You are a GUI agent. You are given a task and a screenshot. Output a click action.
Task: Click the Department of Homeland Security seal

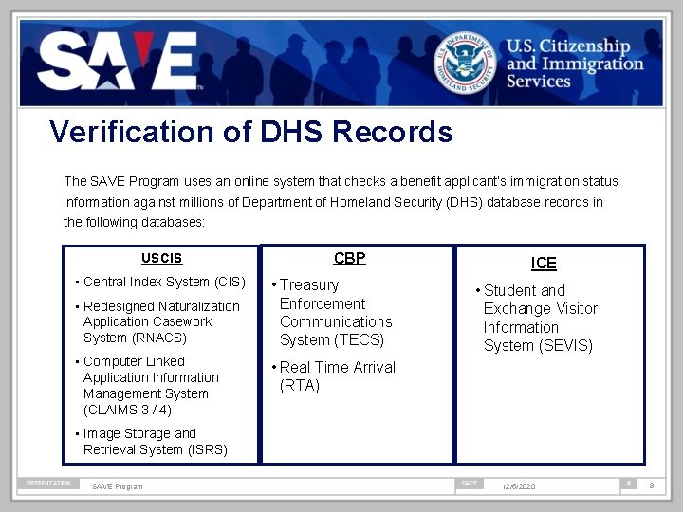coord(465,63)
